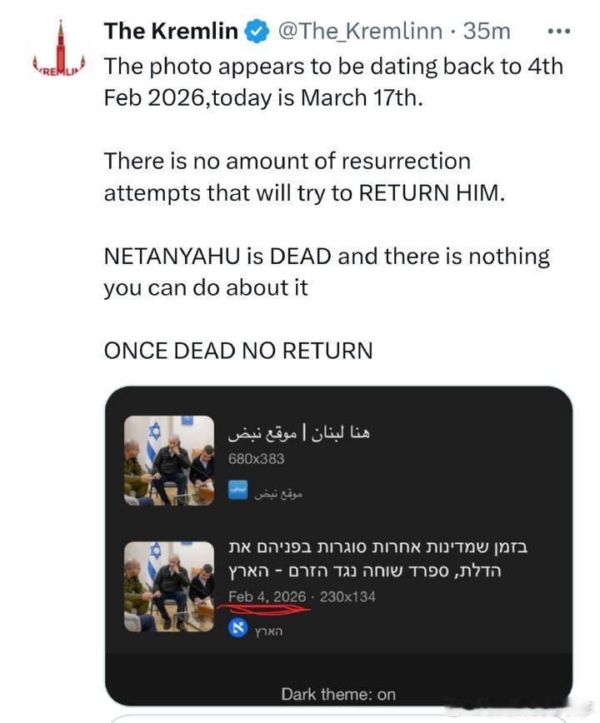The width and height of the screenshot is (600, 723).
Task: Open the top search result thumbnail
Action: pos(169,461)
